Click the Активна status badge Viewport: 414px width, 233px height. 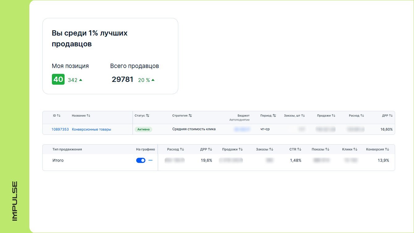[x=143, y=129]
